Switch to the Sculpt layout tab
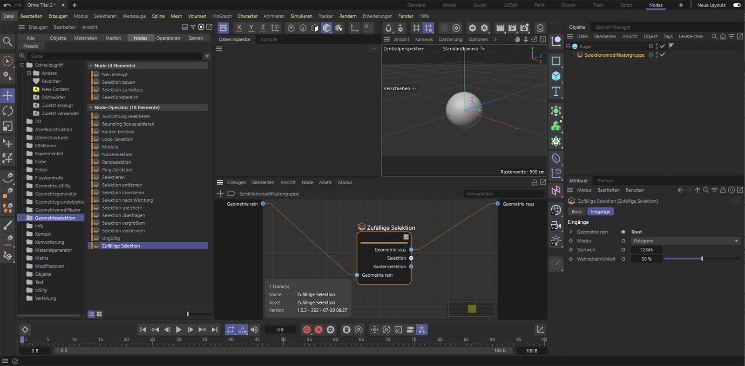Screen dimensions: 745x366 pos(480,5)
